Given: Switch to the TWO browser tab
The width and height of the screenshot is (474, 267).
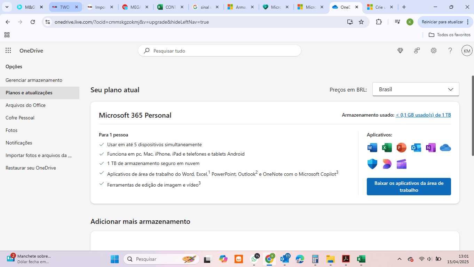Looking at the screenshot, I should click(x=65, y=7).
